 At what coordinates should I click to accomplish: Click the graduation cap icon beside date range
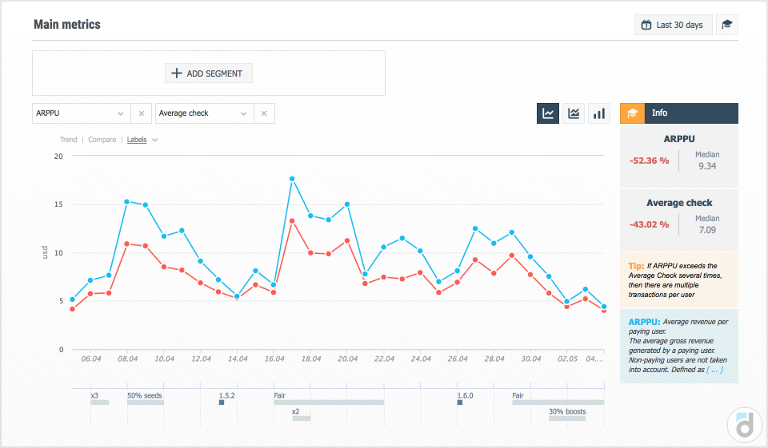(726, 25)
